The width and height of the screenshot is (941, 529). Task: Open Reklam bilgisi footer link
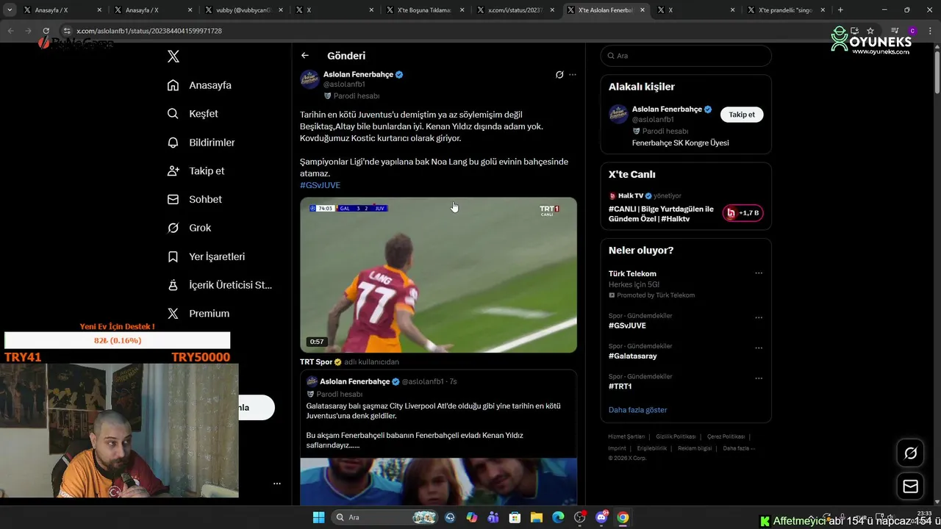pos(695,448)
